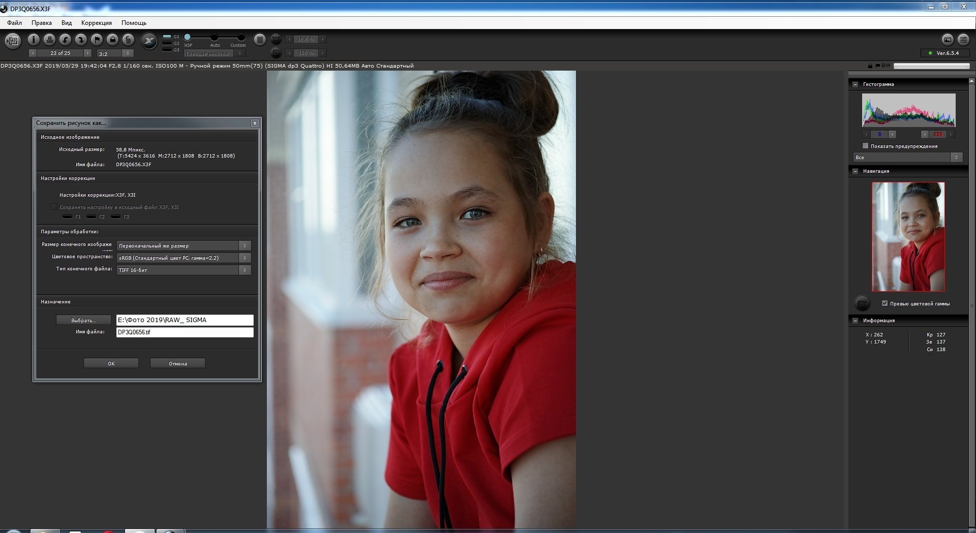The height and width of the screenshot is (533, 976).
Task: Uncheck the 'Превью цветовой гаммы' checkbox
Action: click(x=884, y=303)
